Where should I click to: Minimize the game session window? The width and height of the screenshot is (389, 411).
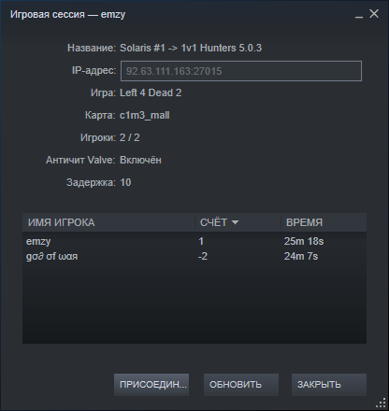coord(359,14)
